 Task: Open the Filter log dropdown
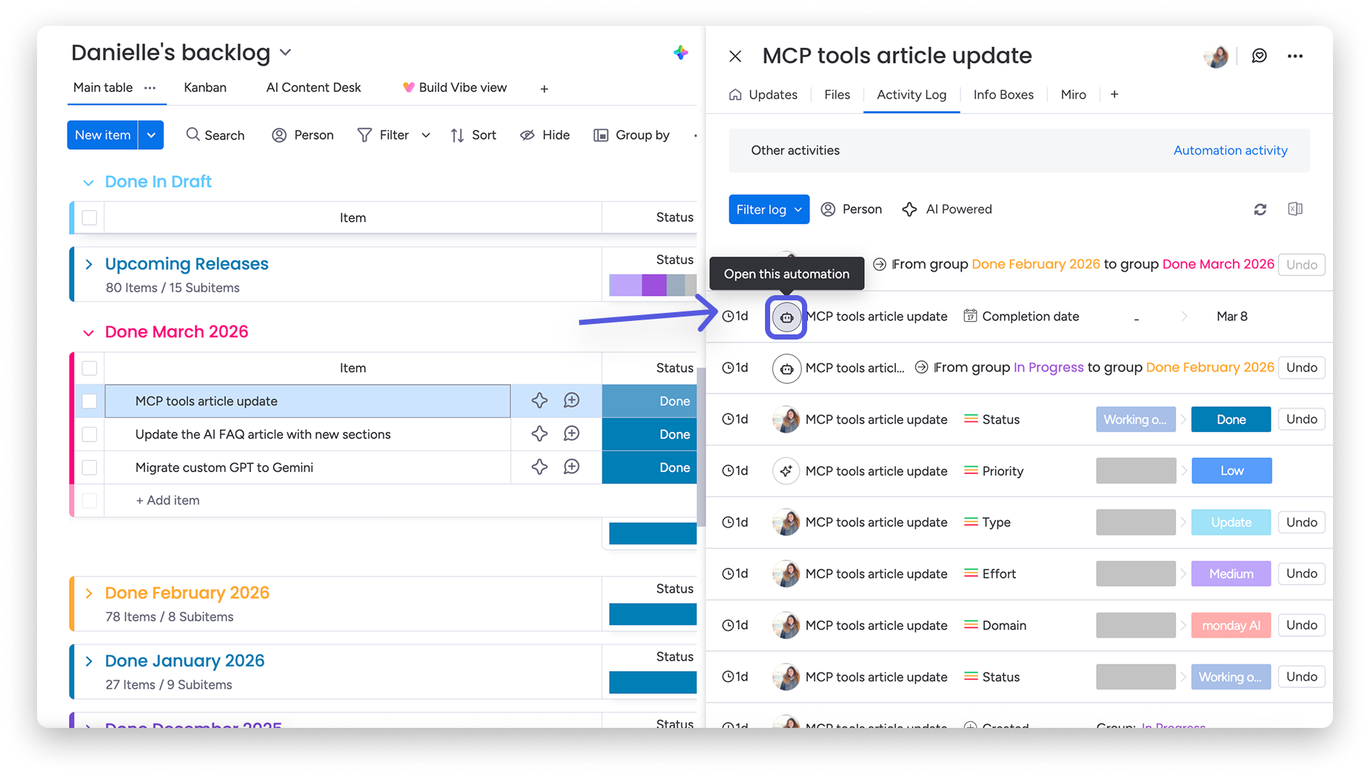click(x=768, y=209)
